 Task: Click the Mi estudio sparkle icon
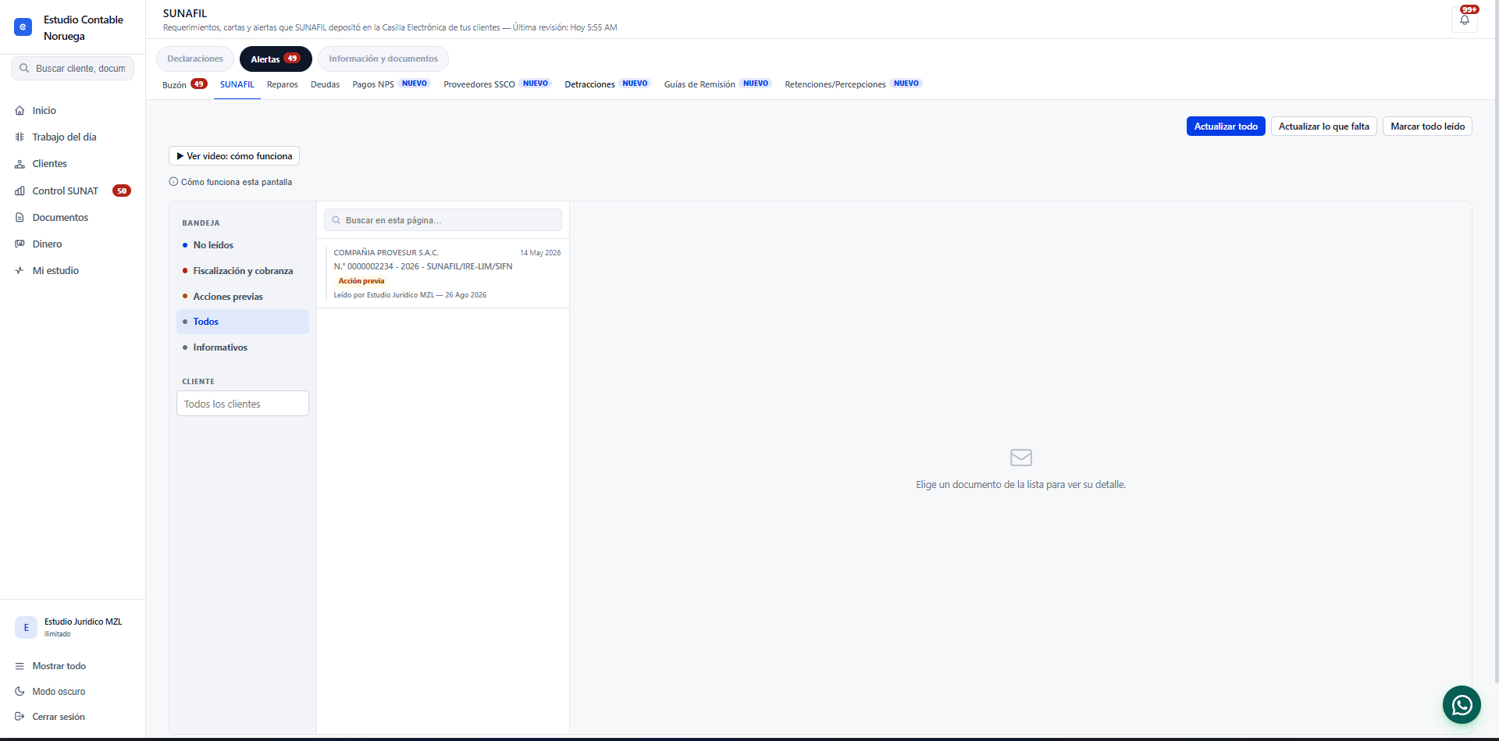coord(20,271)
